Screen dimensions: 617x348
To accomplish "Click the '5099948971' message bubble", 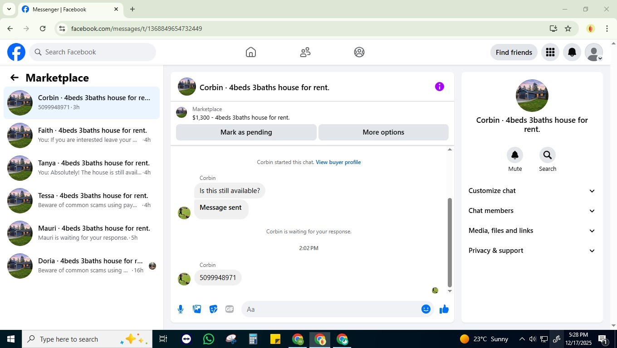I will pyautogui.click(x=218, y=278).
